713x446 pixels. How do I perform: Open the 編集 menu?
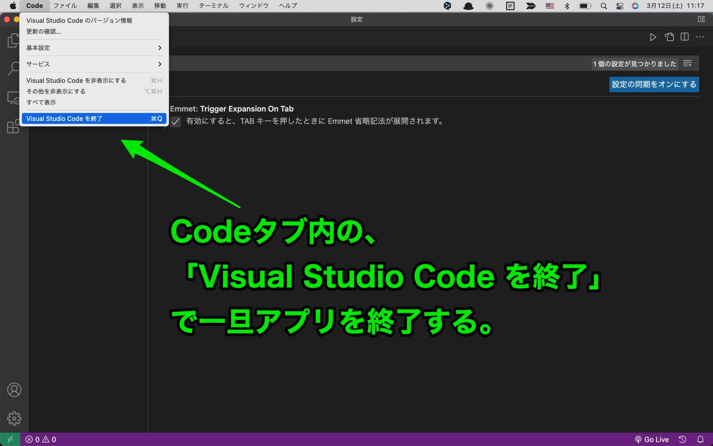93,6
